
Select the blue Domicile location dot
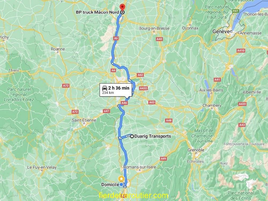[x=121, y=184]
